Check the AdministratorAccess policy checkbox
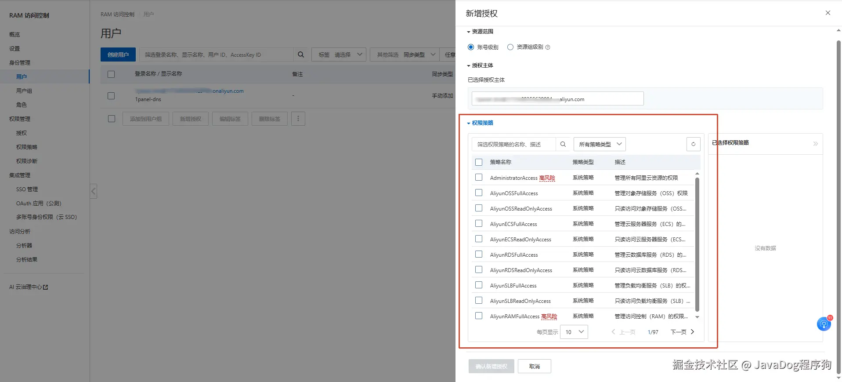This screenshot has height=382, width=842. point(479,178)
